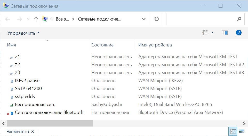Click WAN Miniport (IKEv2) device name
Image resolution: width=248 pixels, height=136 pixels.
click(161, 81)
